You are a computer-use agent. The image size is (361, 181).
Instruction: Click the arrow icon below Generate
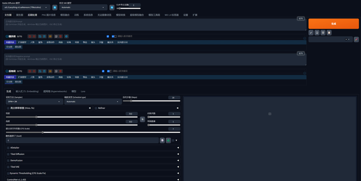tap(311, 33)
